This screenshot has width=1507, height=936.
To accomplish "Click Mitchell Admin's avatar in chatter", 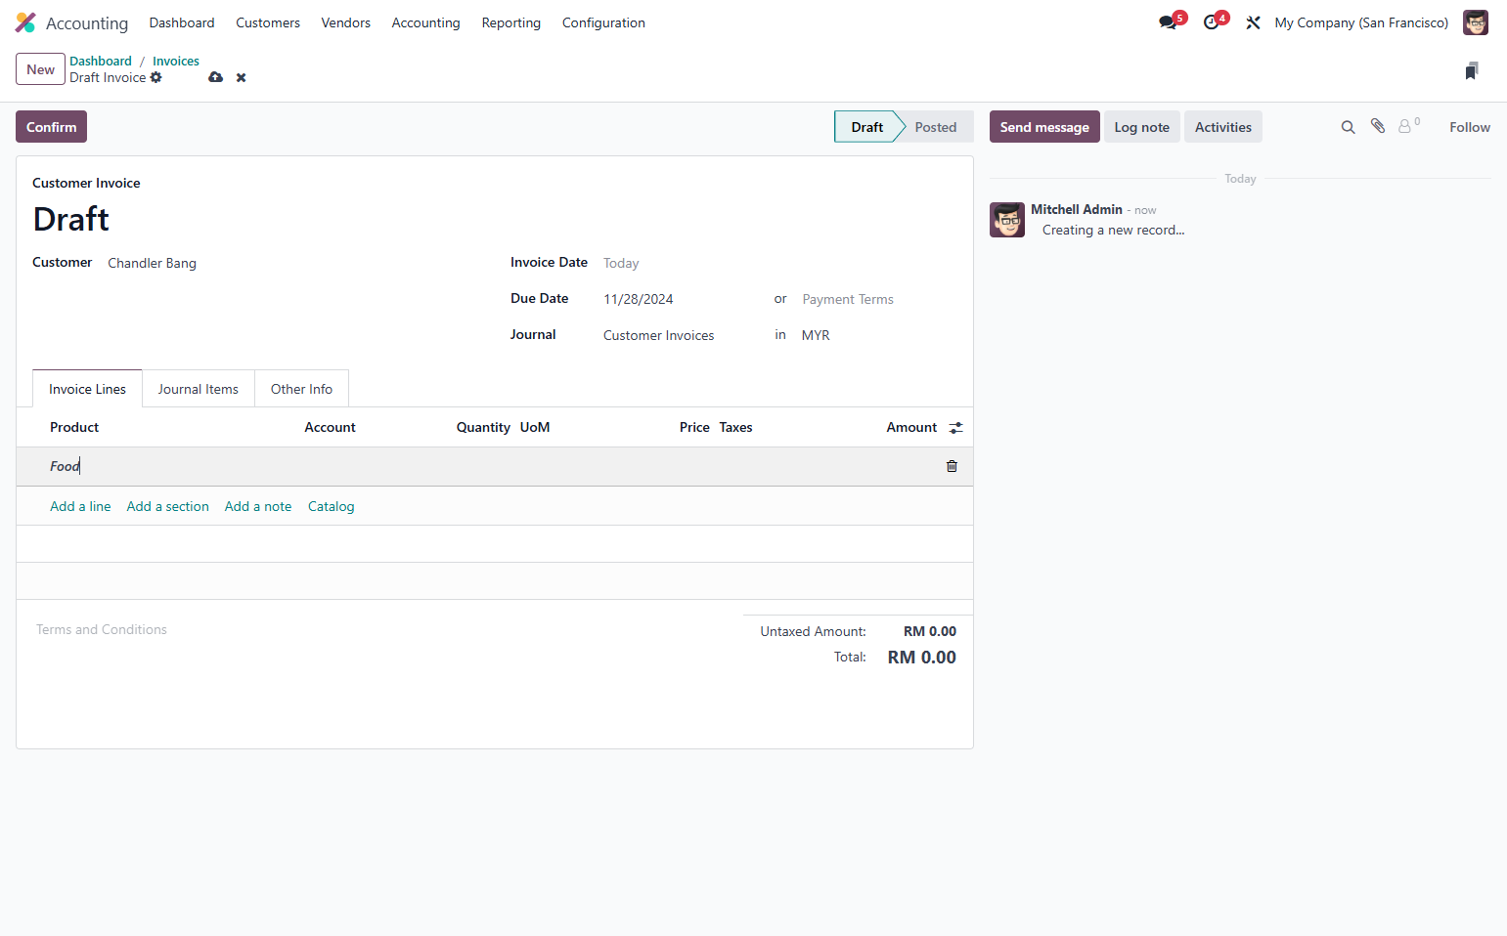I will click(1007, 220).
